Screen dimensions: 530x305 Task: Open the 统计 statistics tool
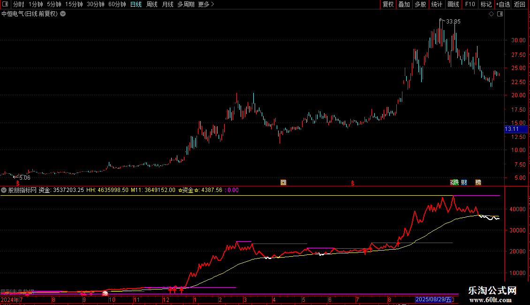[x=436, y=4]
